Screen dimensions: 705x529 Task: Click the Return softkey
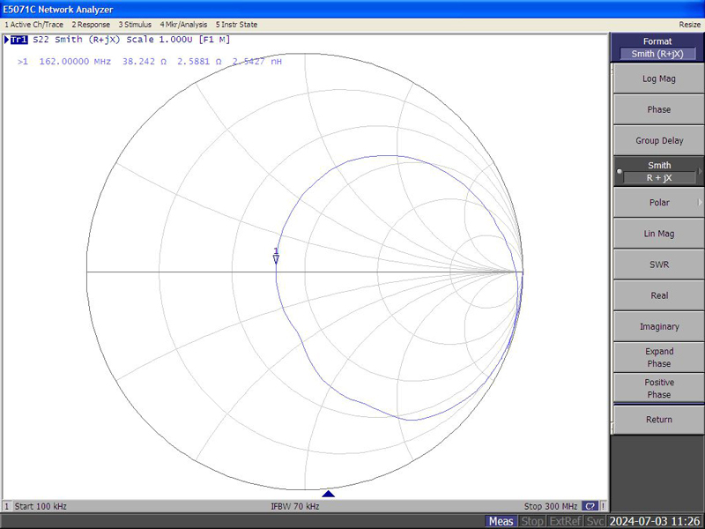click(658, 420)
